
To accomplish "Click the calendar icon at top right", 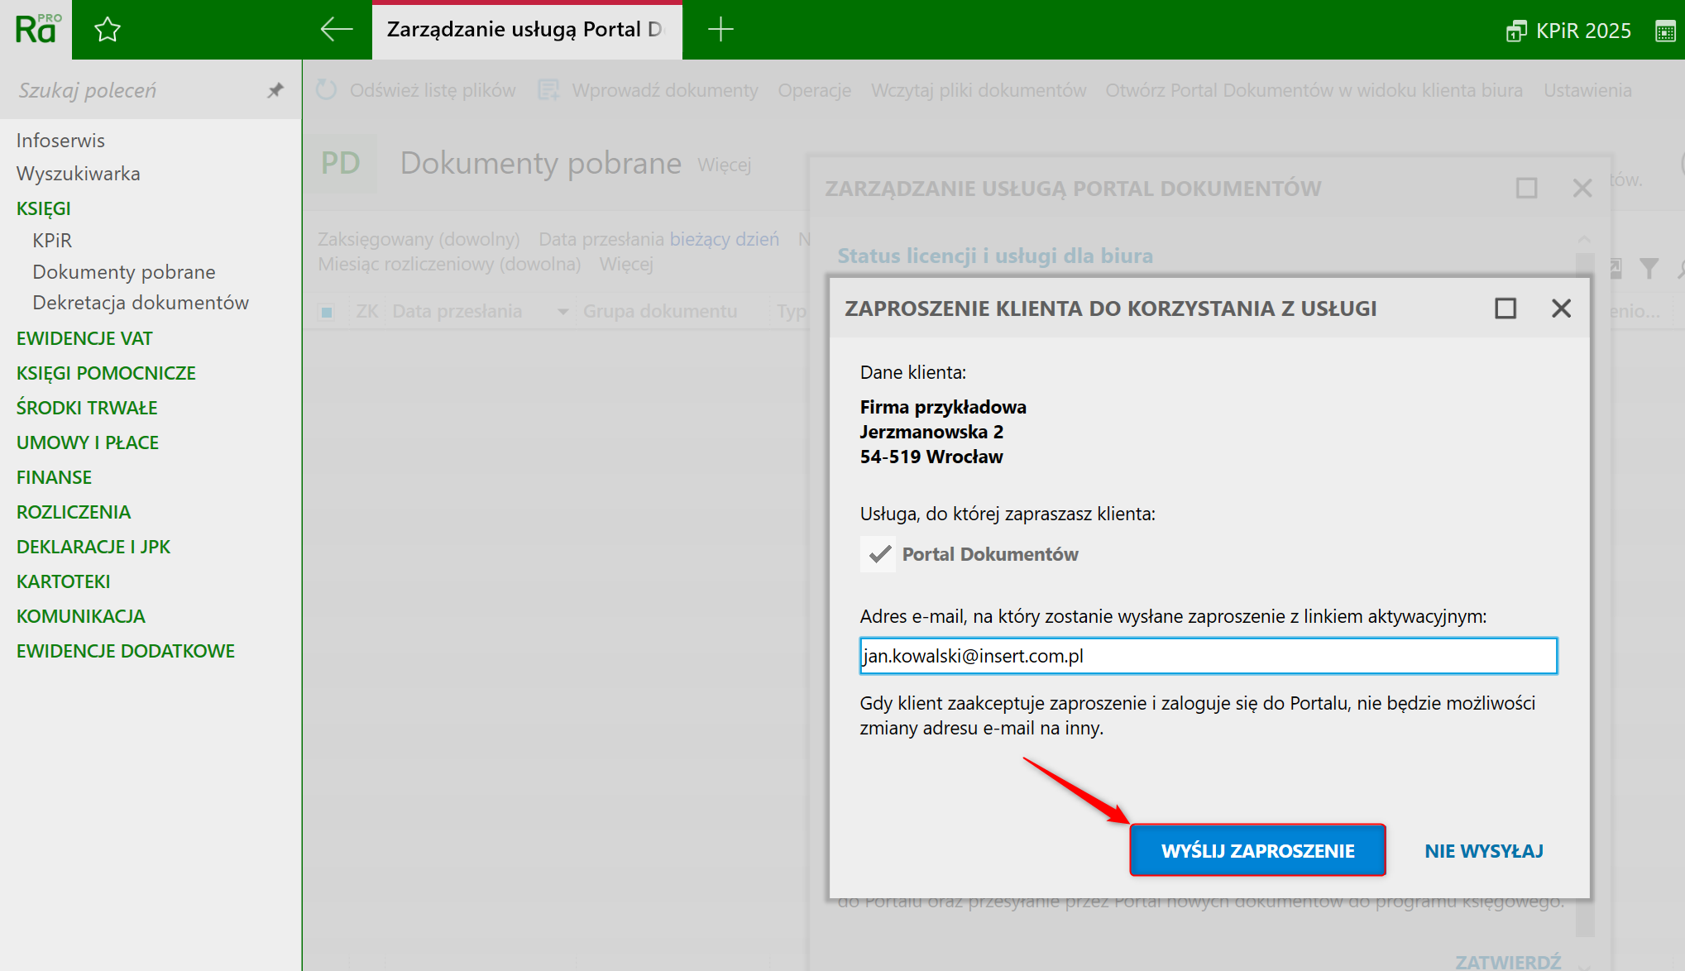I will 1665,31.
